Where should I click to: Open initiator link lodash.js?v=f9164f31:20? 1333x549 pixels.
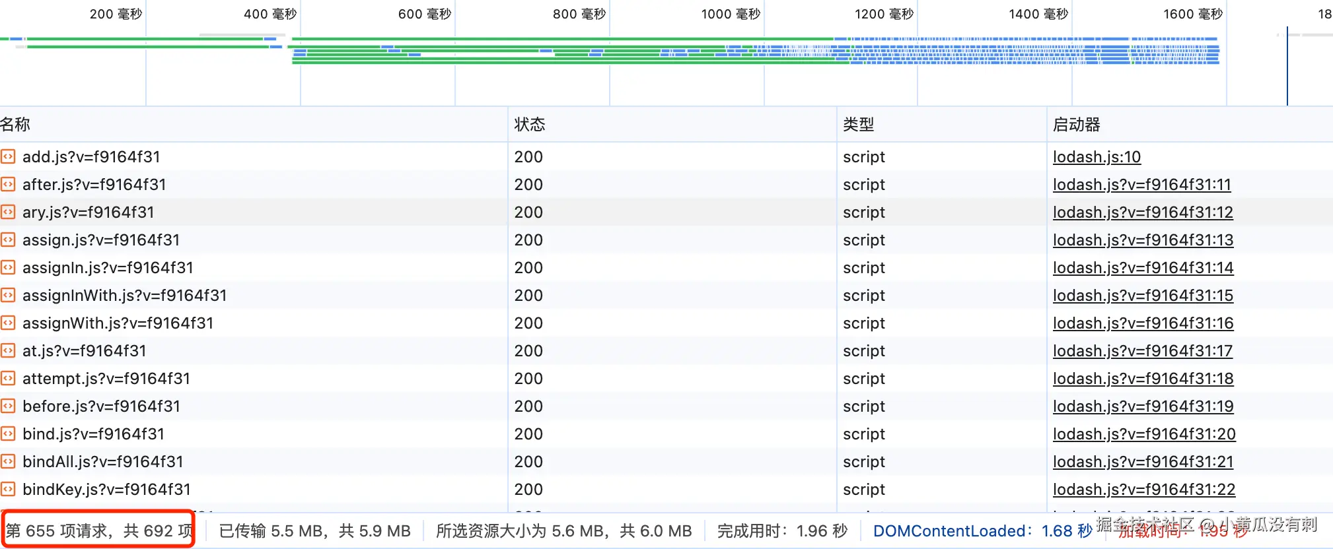click(x=1144, y=434)
